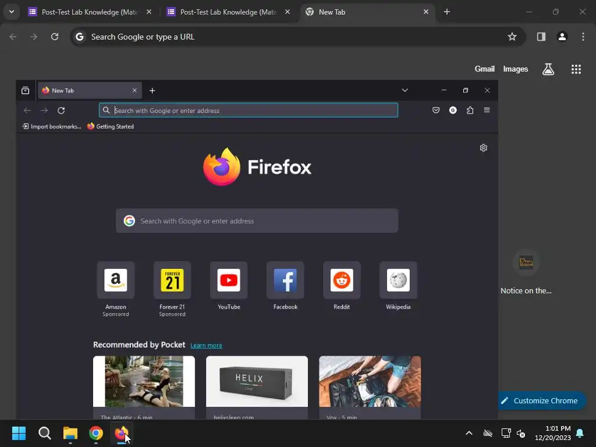Open Images link on Chrome page
Image resolution: width=596 pixels, height=447 pixels.
click(x=516, y=69)
